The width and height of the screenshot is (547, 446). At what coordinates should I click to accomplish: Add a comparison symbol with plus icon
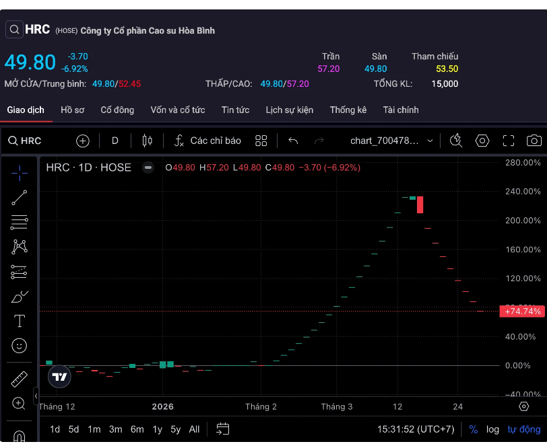pos(83,141)
